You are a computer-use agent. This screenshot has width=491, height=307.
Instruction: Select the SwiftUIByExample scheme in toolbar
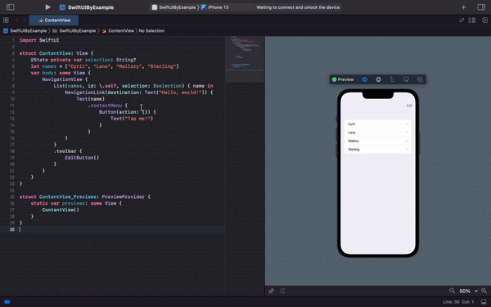click(x=173, y=7)
